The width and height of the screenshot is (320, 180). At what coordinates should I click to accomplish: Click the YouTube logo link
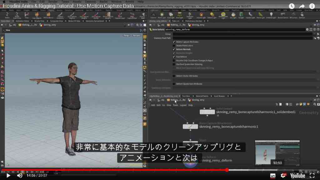click(298, 176)
